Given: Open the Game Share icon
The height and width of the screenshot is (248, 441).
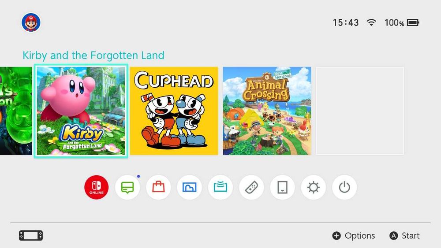Looking at the screenshot, I should 220,187.
